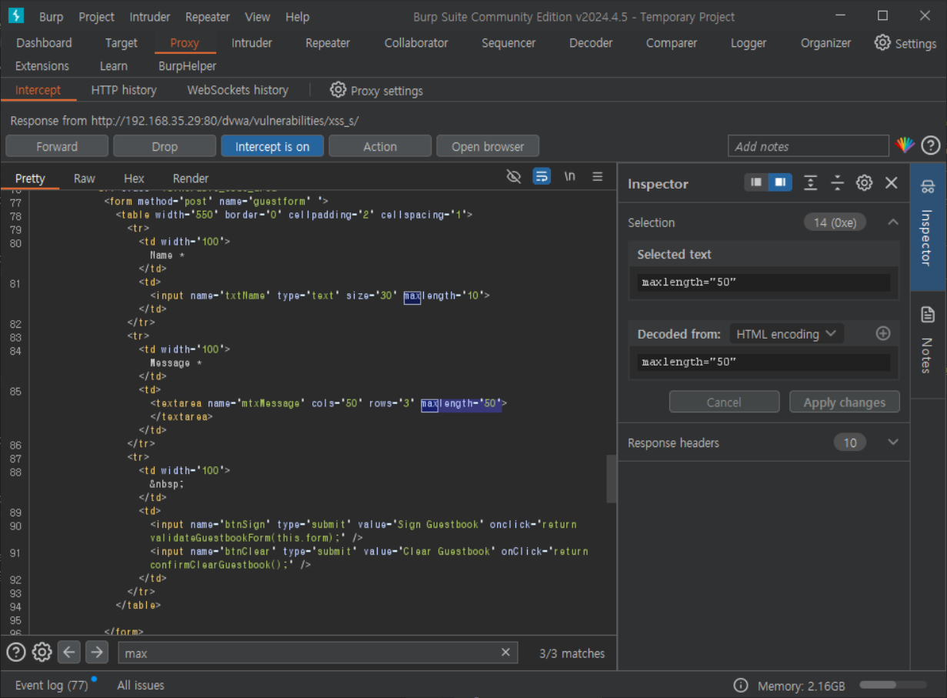Switch to the HTTP history tab
Screen dimensions: 947x698
(x=123, y=90)
